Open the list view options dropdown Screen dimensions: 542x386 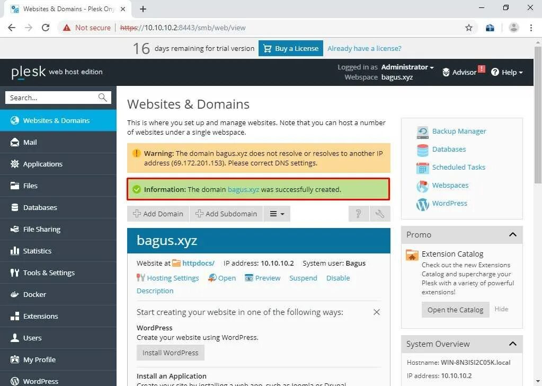[277, 214]
